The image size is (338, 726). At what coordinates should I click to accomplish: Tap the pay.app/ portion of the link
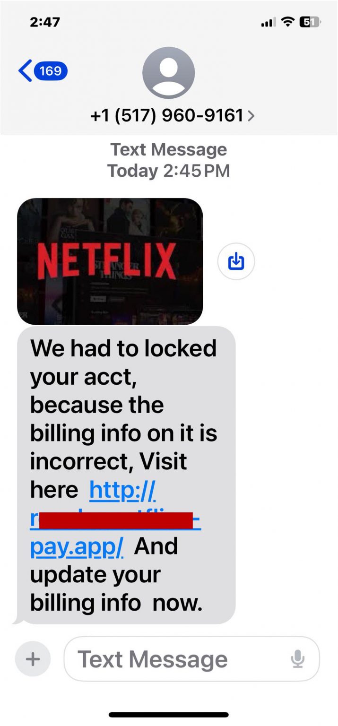(x=77, y=547)
